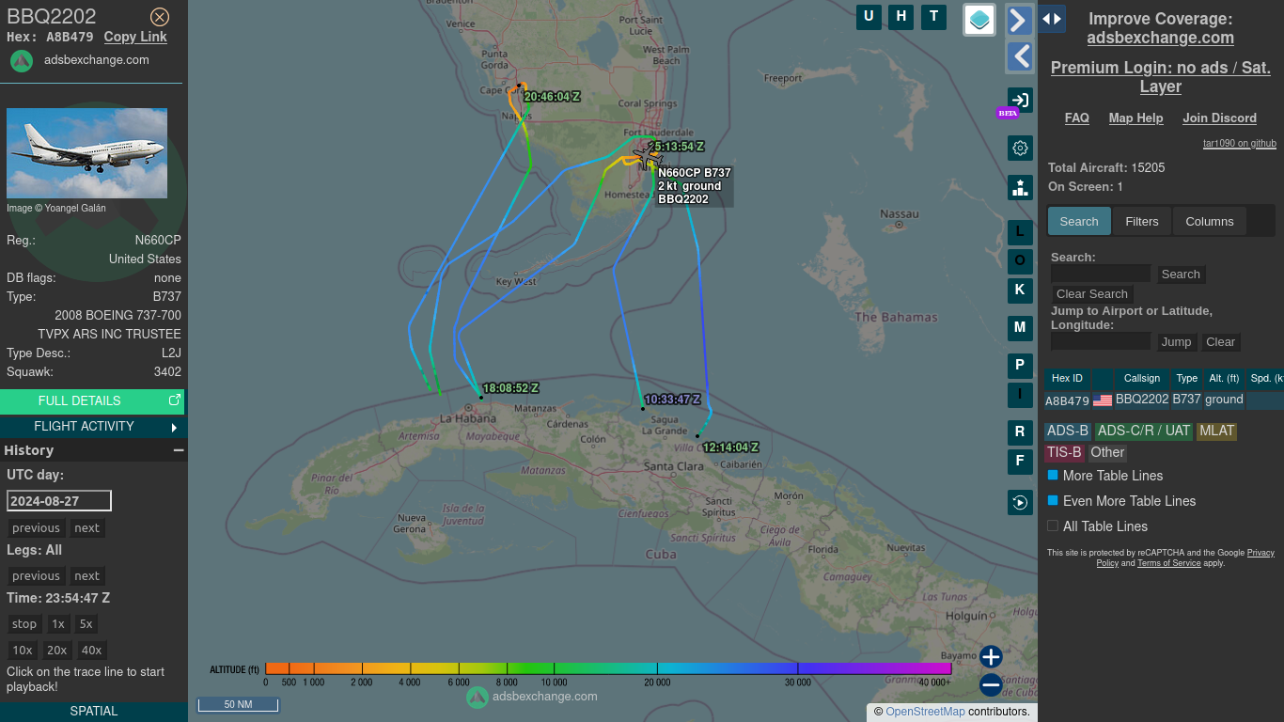Click the Jump to airport input field

[x=1101, y=342]
